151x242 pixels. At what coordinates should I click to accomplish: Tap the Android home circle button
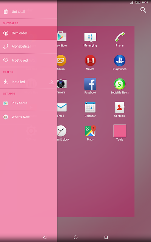[x=75, y=237]
